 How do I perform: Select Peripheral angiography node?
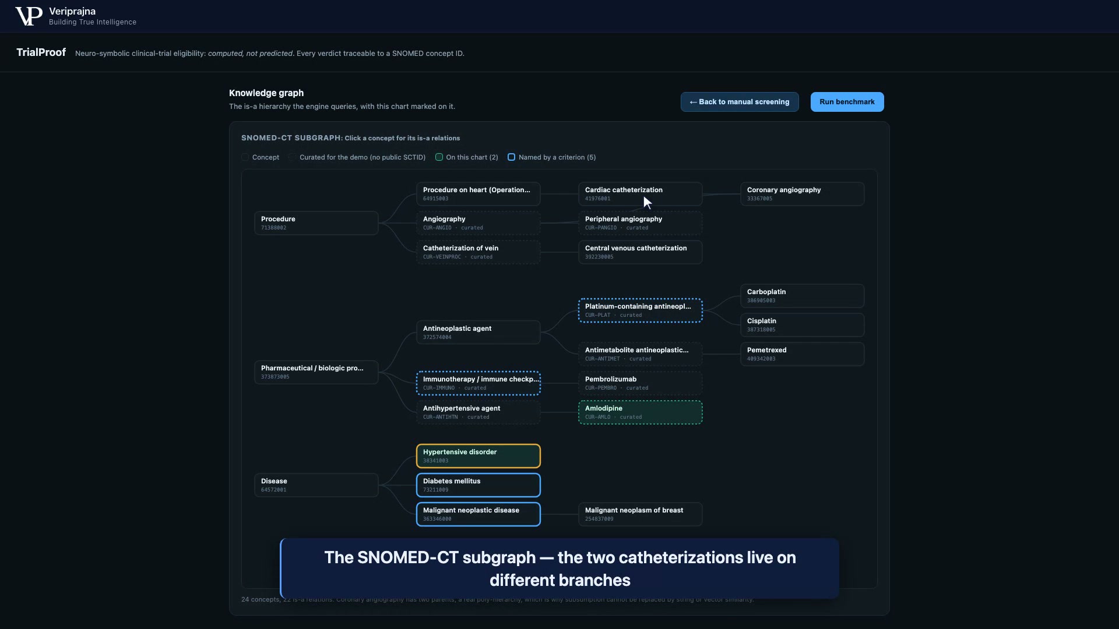640,223
